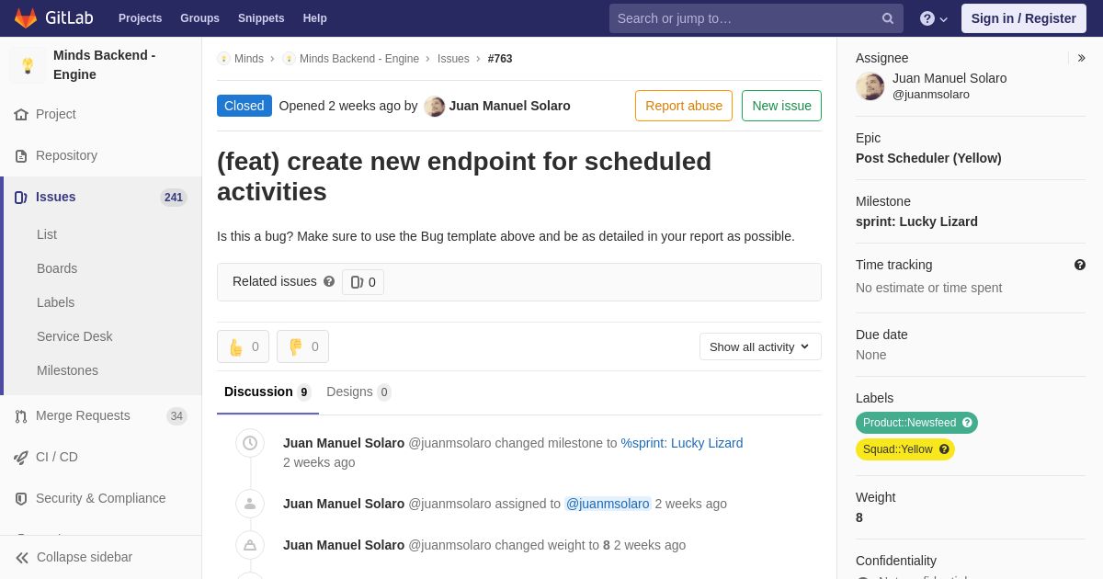1103x579 pixels.
Task: Open the Boards item under Issues
Action: (57, 268)
